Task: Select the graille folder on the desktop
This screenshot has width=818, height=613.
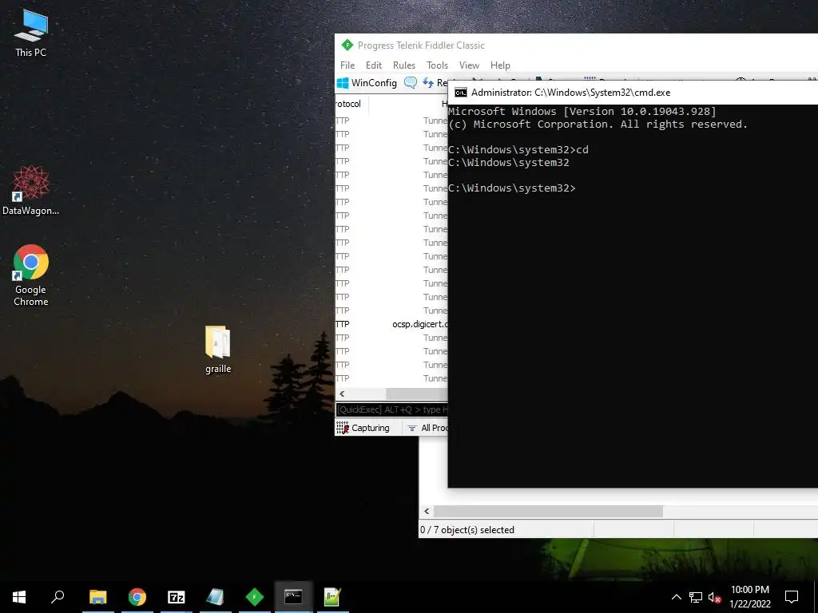Action: click(218, 350)
